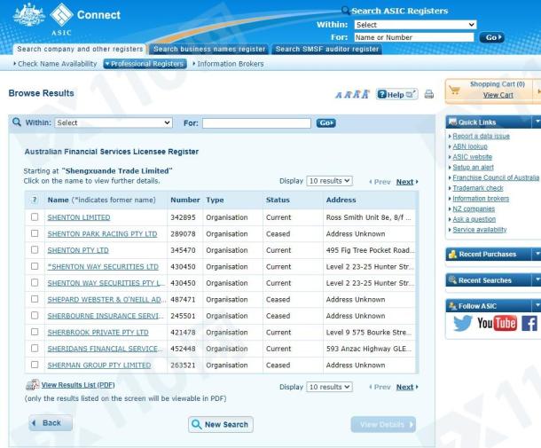Click the Recent Purchases panel icon

coord(452,255)
